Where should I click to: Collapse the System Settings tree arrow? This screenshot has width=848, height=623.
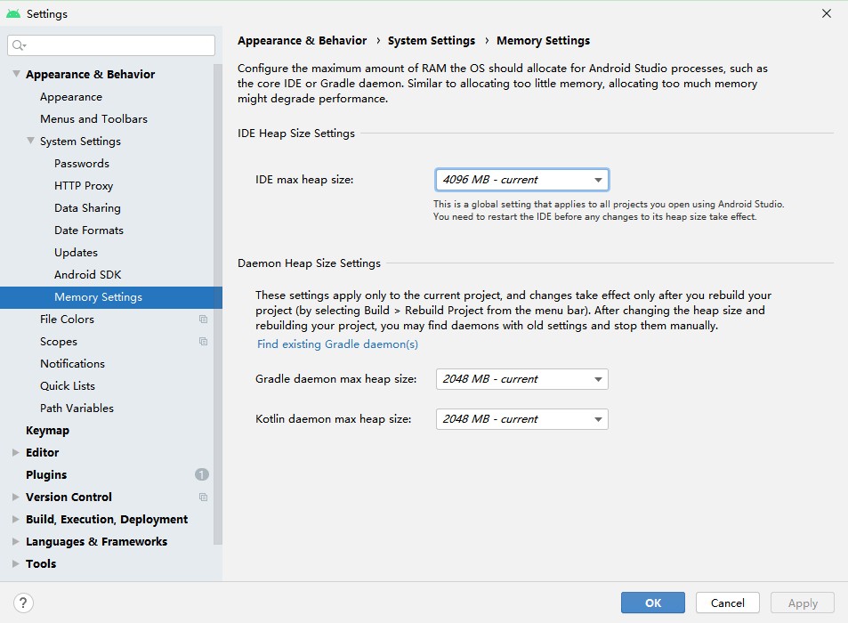(30, 141)
